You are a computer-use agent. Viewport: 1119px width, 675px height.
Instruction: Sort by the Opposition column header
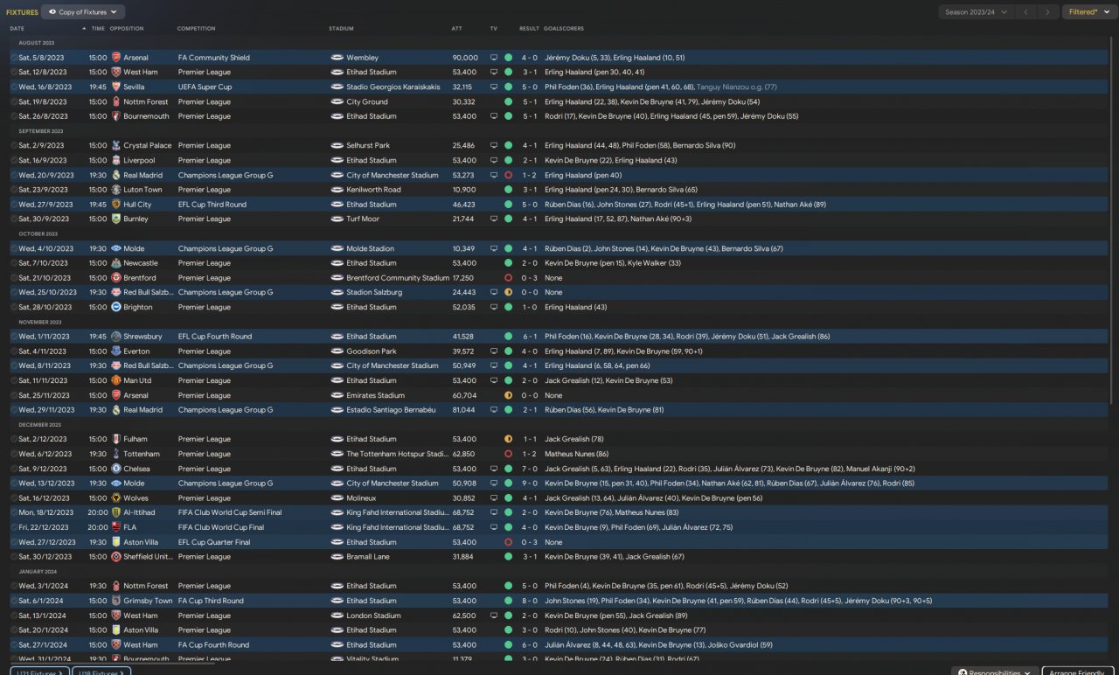click(127, 29)
